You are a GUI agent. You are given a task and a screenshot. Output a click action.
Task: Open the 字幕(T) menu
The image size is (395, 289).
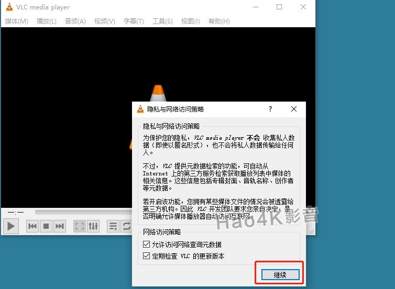(x=134, y=21)
